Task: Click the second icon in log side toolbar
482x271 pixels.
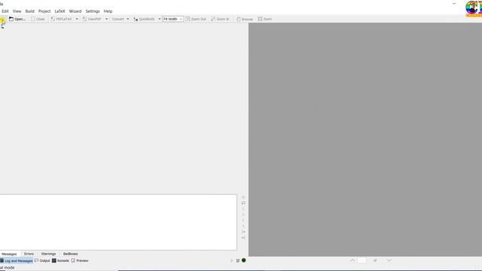Action: pyautogui.click(x=243, y=202)
